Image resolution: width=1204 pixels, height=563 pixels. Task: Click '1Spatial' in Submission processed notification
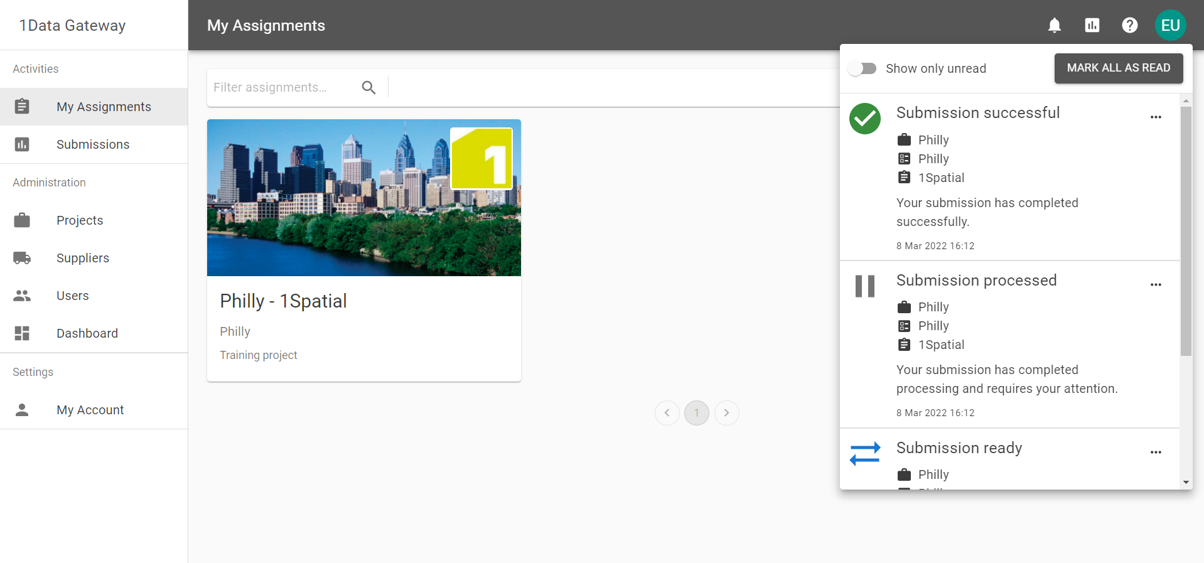tap(941, 345)
